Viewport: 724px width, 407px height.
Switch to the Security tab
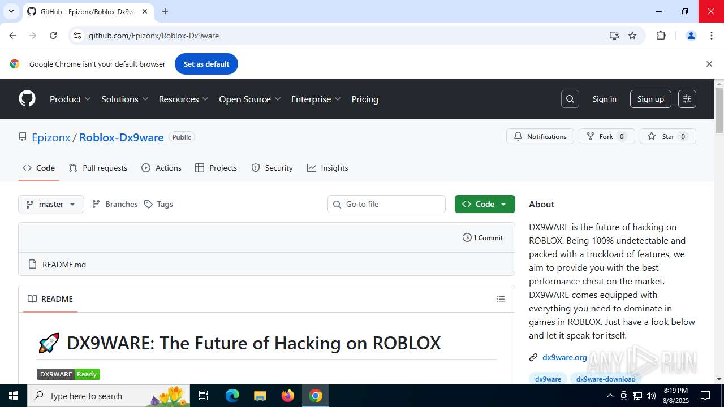point(272,168)
